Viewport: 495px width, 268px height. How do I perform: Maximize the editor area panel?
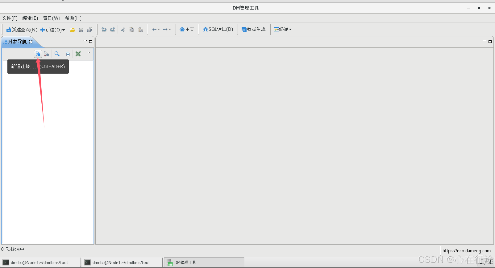[x=490, y=41]
